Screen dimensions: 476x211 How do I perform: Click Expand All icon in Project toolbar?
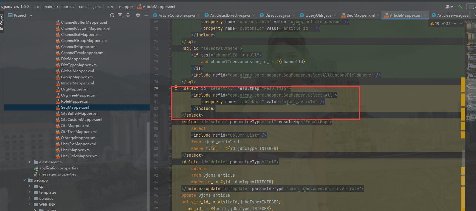[x=120, y=15]
